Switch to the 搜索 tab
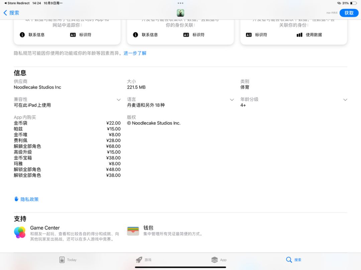This screenshot has height=270, width=361. tap(293, 260)
